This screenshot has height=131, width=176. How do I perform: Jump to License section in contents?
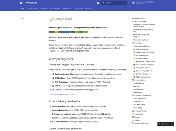click(x=136, y=117)
